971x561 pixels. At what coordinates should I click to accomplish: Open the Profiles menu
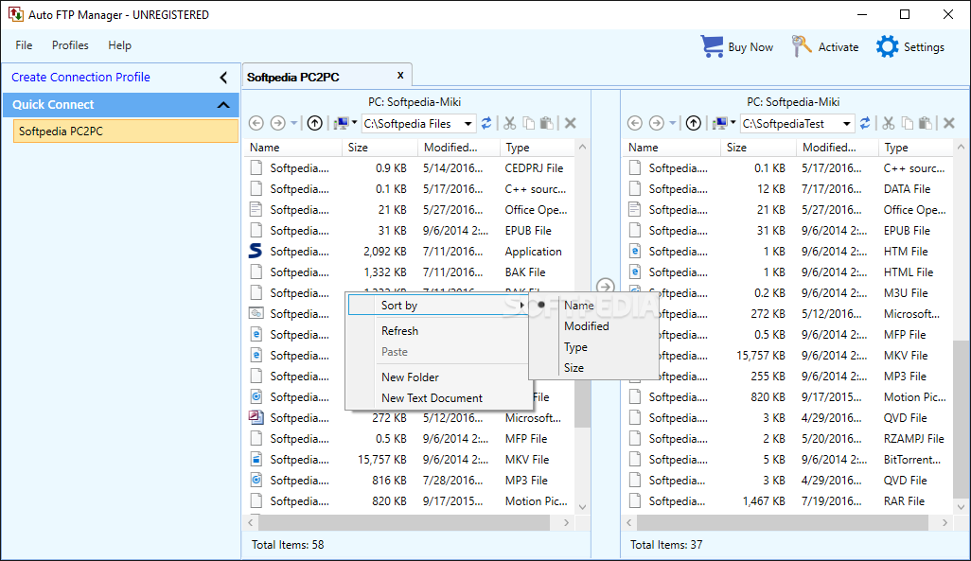pos(70,45)
